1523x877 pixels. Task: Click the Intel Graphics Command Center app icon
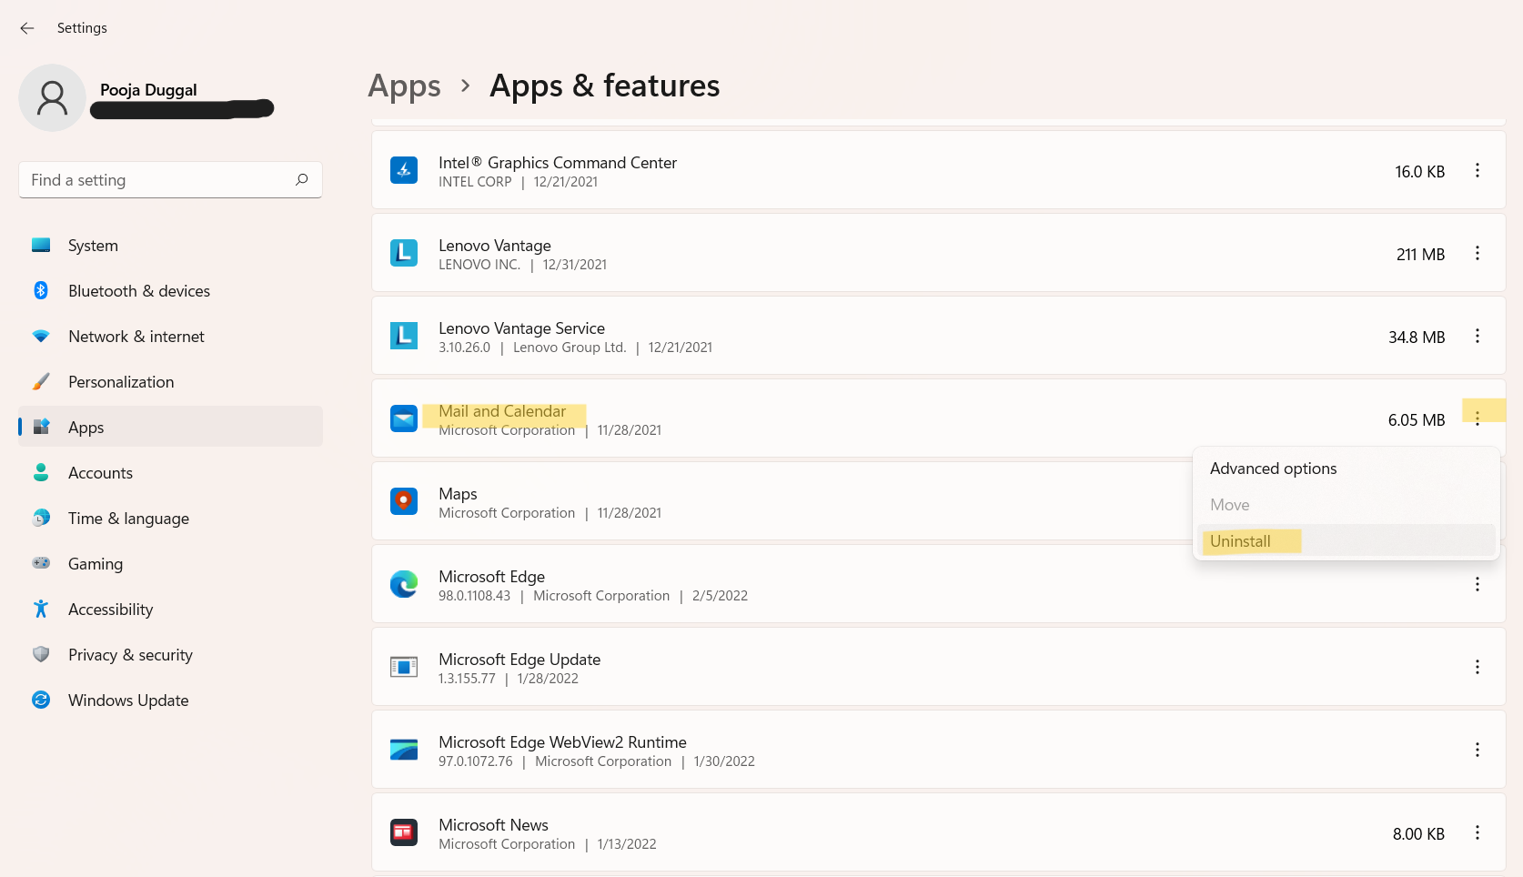(404, 170)
